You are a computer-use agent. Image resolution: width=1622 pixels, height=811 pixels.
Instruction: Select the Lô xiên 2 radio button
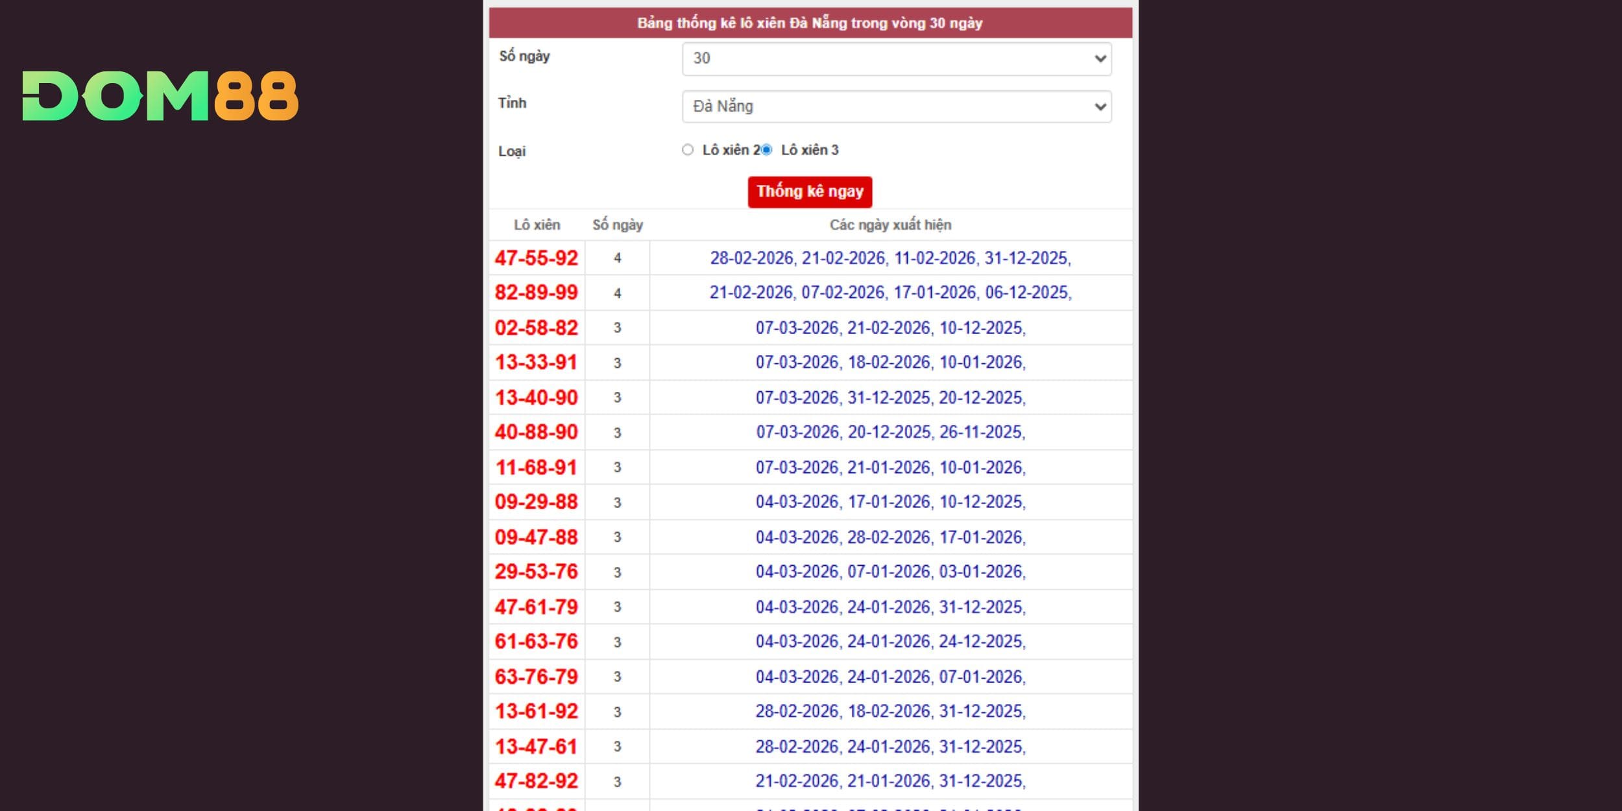point(688,150)
